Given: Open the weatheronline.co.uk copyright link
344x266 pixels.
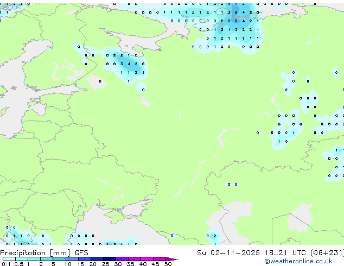Looking at the screenshot, I should pyautogui.click(x=298, y=262).
